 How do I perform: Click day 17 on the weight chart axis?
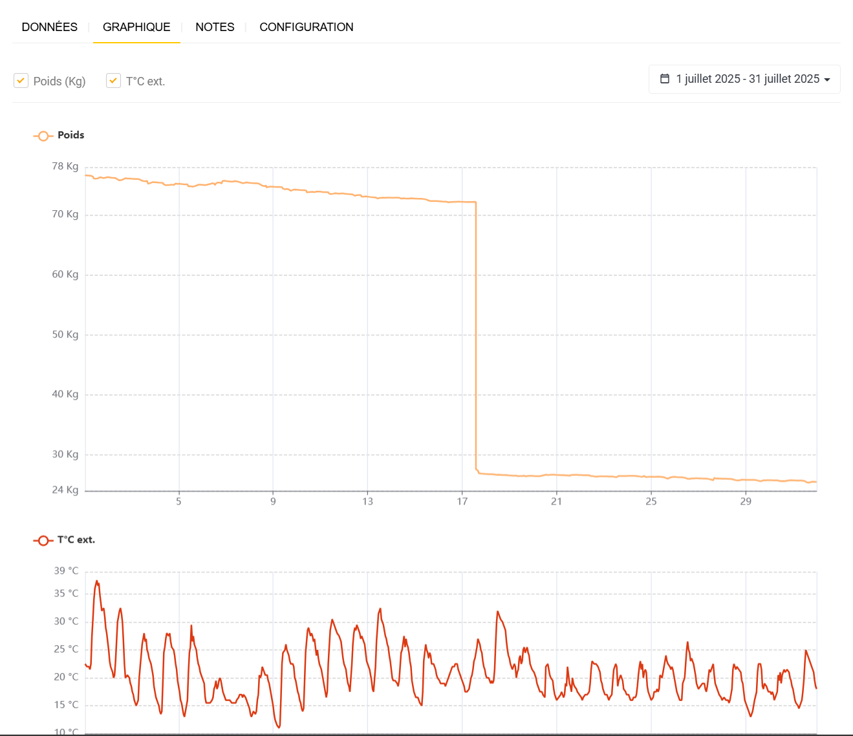(462, 501)
